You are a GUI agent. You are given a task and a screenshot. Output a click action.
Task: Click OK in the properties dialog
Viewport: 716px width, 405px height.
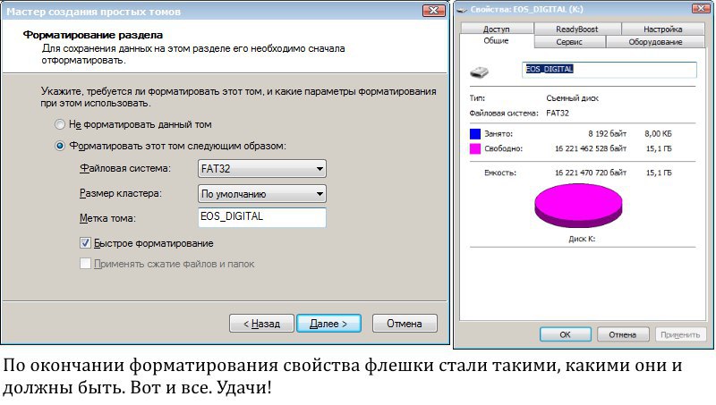(565, 333)
